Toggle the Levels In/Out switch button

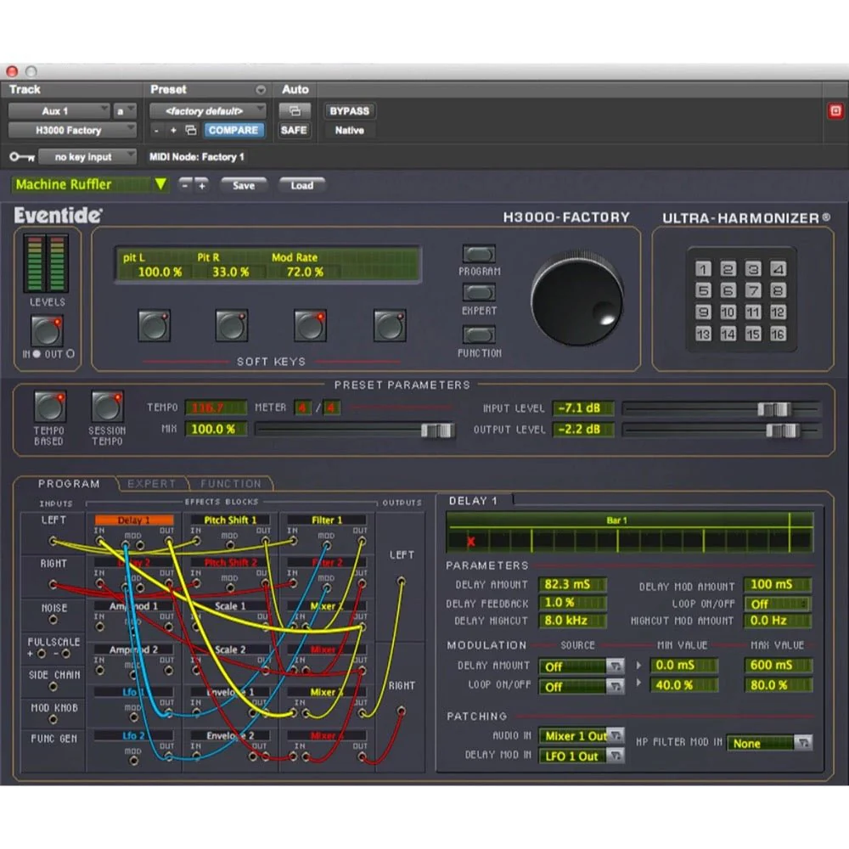click(x=47, y=330)
